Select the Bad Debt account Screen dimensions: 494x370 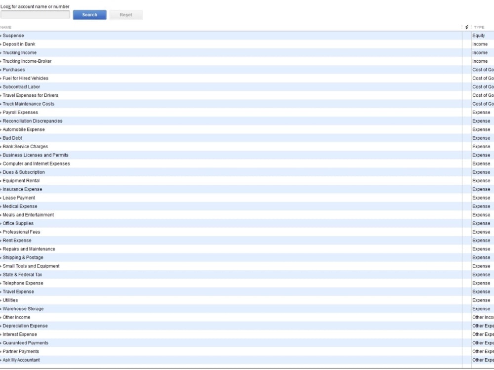[12, 138]
